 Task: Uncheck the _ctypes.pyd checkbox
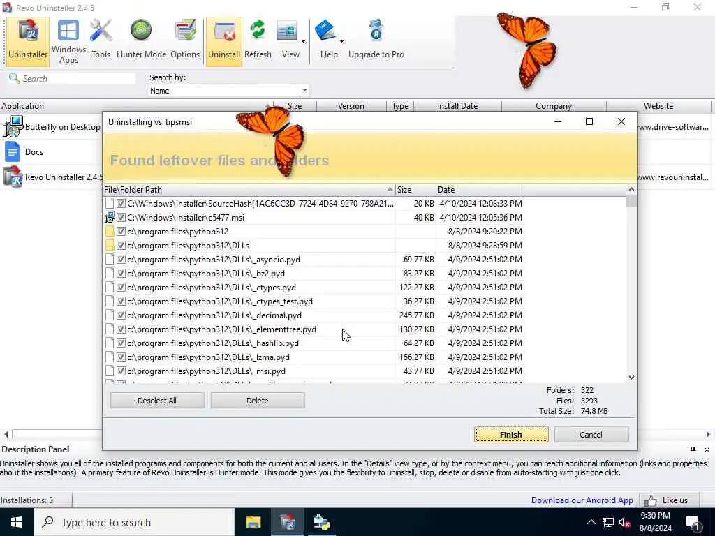point(121,287)
